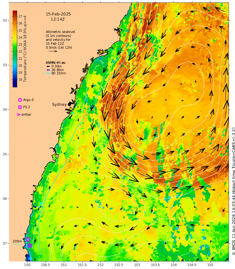Select the upper magenta FS square on map
Viewport: 235px width, 269px height.
click(x=28, y=239)
